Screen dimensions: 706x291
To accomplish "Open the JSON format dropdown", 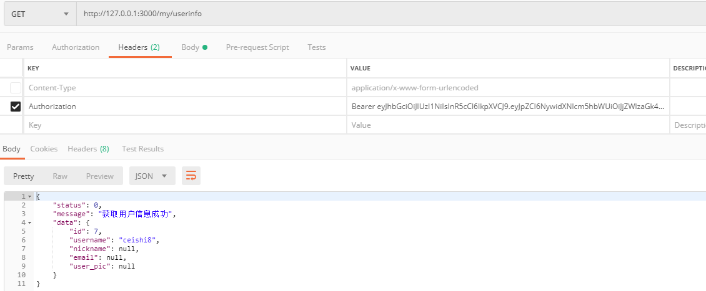I will pyautogui.click(x=151, y=176).
